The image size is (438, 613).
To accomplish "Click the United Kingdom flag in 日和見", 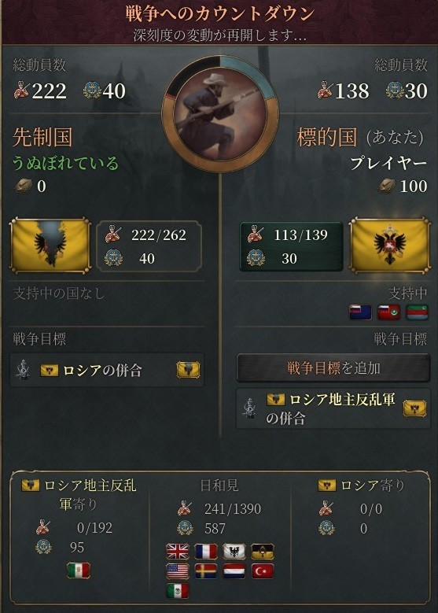I will 178,552.
